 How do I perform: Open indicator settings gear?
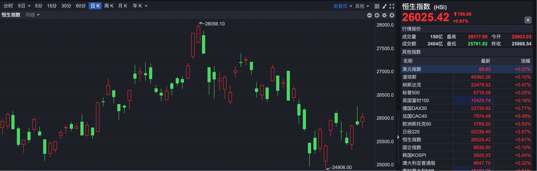tap(385, 15)
